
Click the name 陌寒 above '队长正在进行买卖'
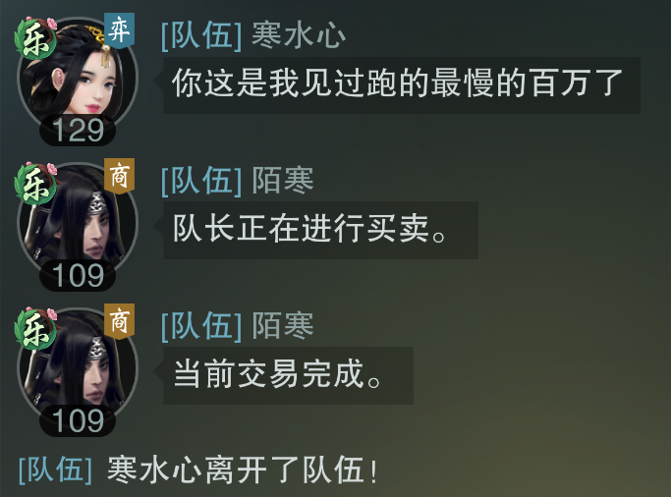282,181
